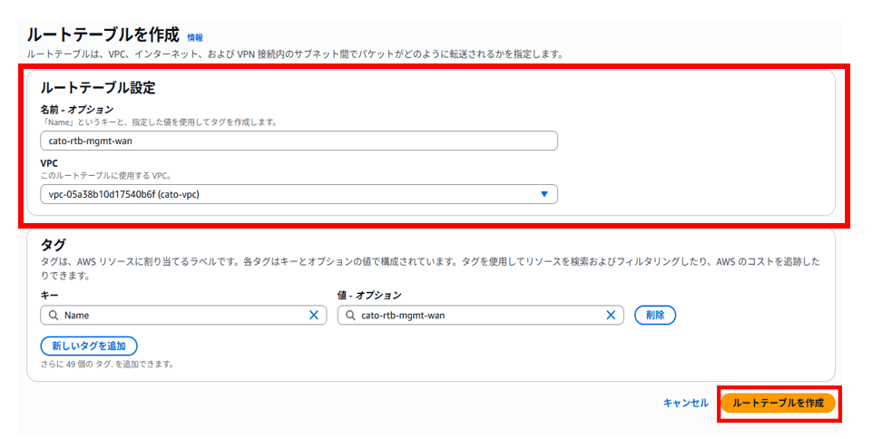Click the ルートテーブルを作成 page title

pos(103,35)
